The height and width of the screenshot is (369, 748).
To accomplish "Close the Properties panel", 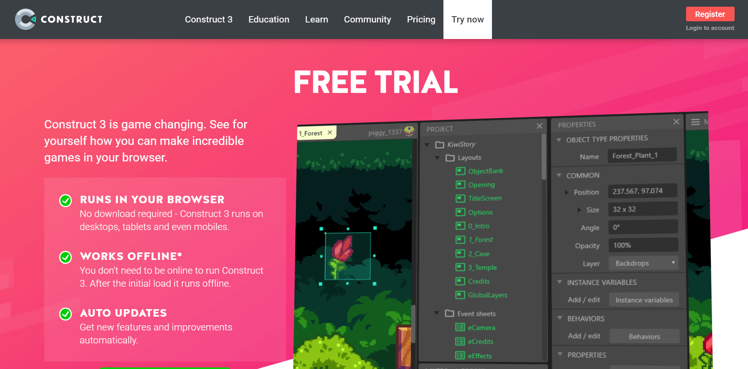I will [x=676, y=122].
